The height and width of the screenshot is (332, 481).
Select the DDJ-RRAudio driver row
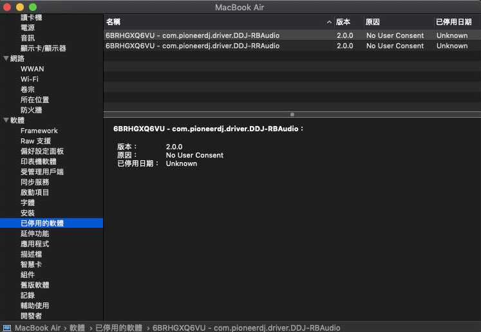(x=292, y=46)
